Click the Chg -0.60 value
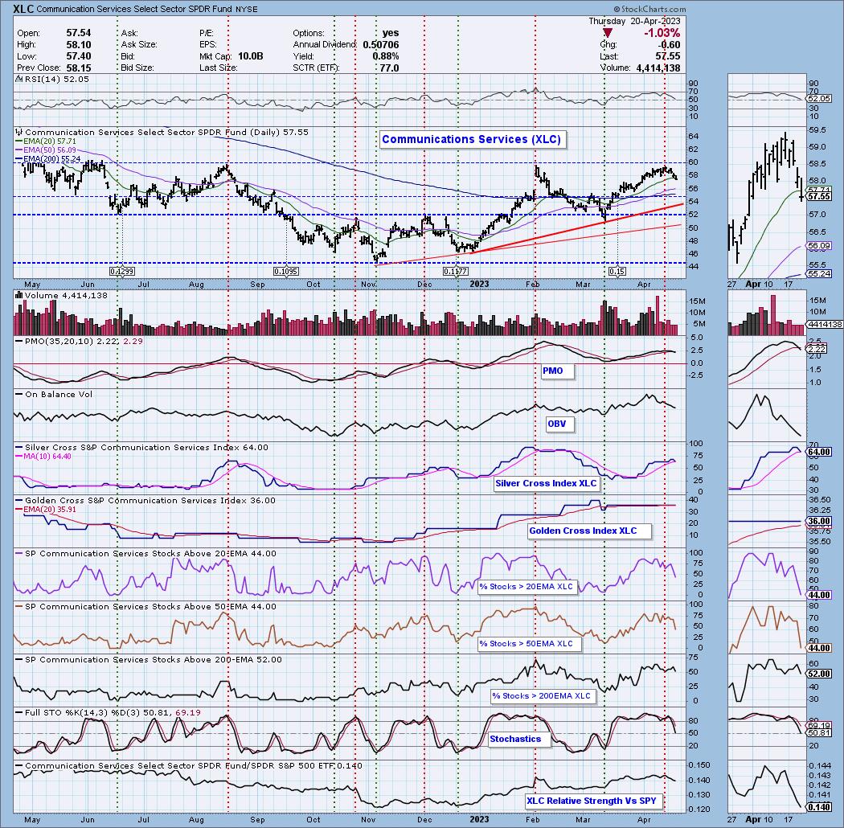The width and height of the screenshot is (844, 828). coord(670,45)
